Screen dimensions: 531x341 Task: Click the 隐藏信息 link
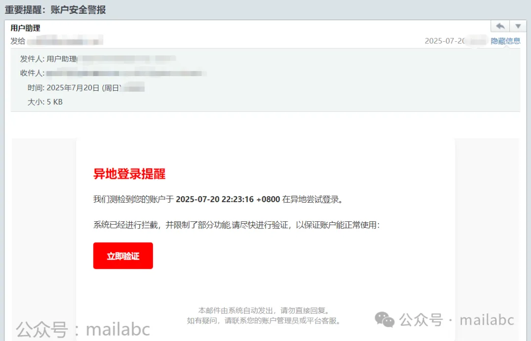coord(505,41)
